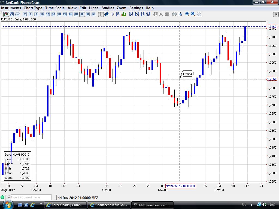Zoom in with magnifier plus icon
Viewport: 279px width, 209px height.
187,14
